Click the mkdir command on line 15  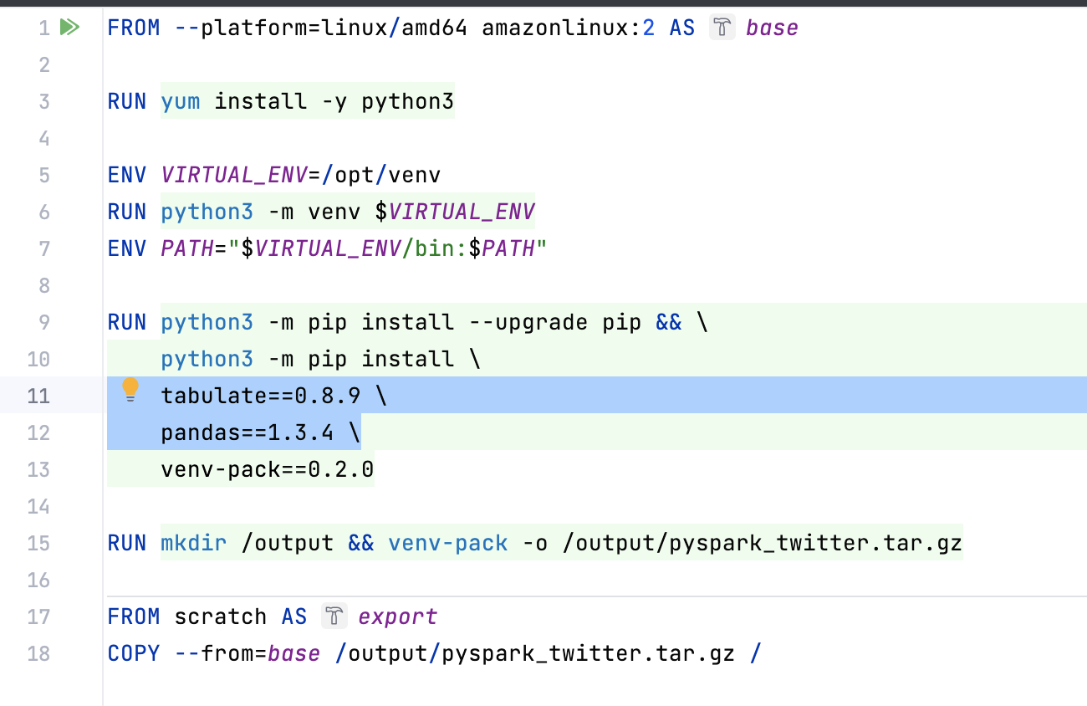pos(193,543)
